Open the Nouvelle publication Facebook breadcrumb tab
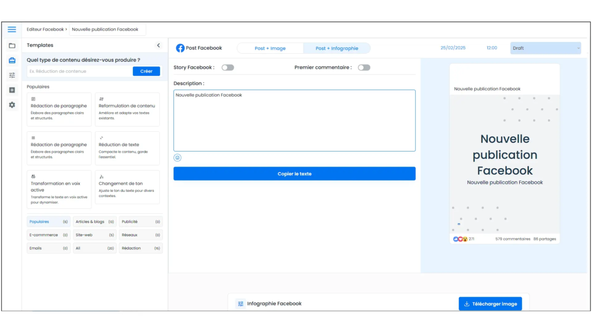The width and height of the screenshot is (592, 333). [x=107, y=29]
